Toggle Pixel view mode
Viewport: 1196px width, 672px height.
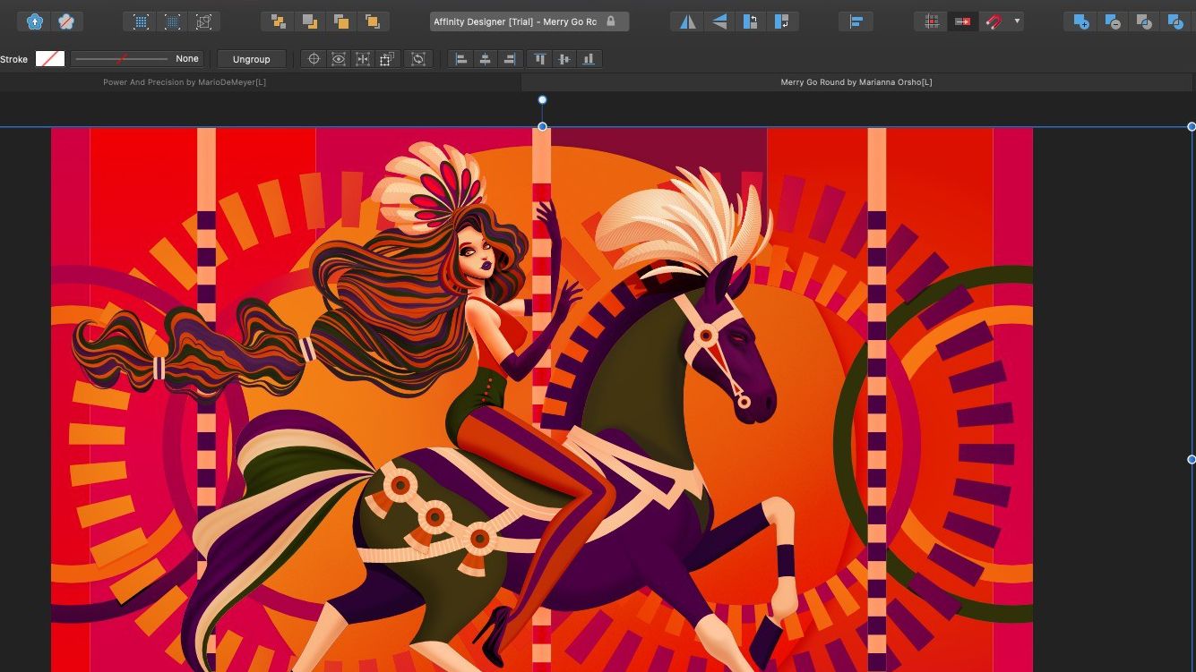[x=141, y=21]
